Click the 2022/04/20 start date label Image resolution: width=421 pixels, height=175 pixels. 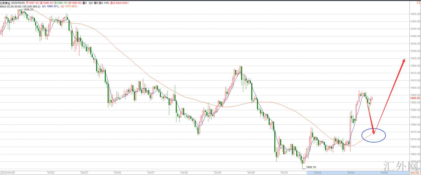click(x=8, y=173)
